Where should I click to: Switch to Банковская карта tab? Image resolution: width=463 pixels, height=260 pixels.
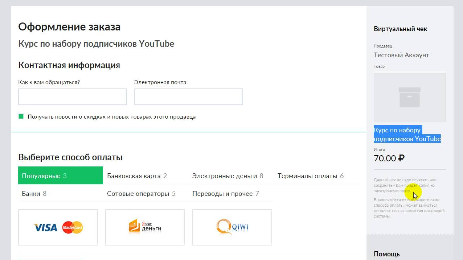click(137, 176)
